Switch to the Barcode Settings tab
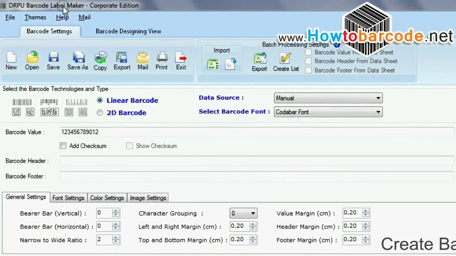This screenshot has height=256, width=456. 49,31
